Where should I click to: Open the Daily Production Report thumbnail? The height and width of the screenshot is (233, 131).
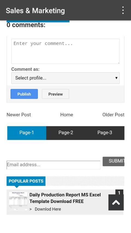pos(18,201)
